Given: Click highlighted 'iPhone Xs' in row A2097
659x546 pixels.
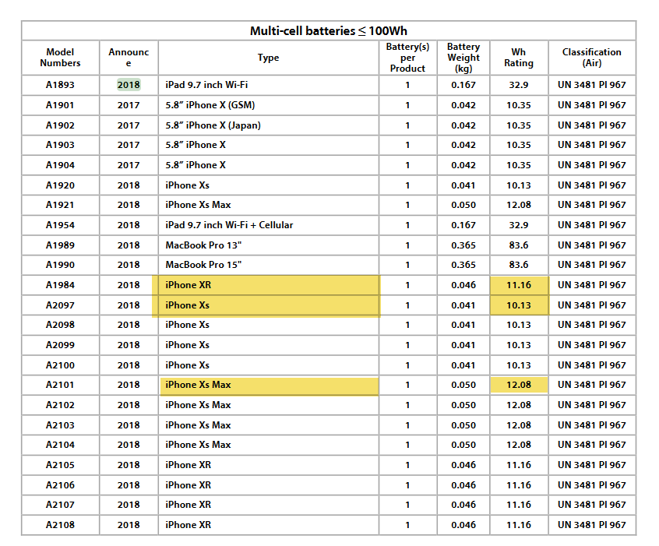Looking at the screenshot, I should tap(187, 305).
